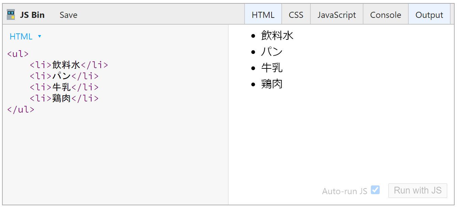Place cursor on the opening ul tag line
The image size is (457, 207).
(18, 54)
